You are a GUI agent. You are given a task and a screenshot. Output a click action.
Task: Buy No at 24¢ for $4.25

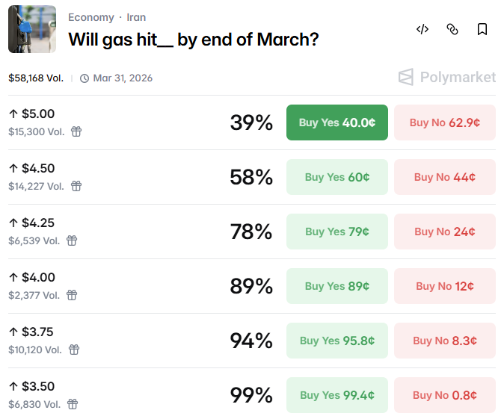(445, 232)
